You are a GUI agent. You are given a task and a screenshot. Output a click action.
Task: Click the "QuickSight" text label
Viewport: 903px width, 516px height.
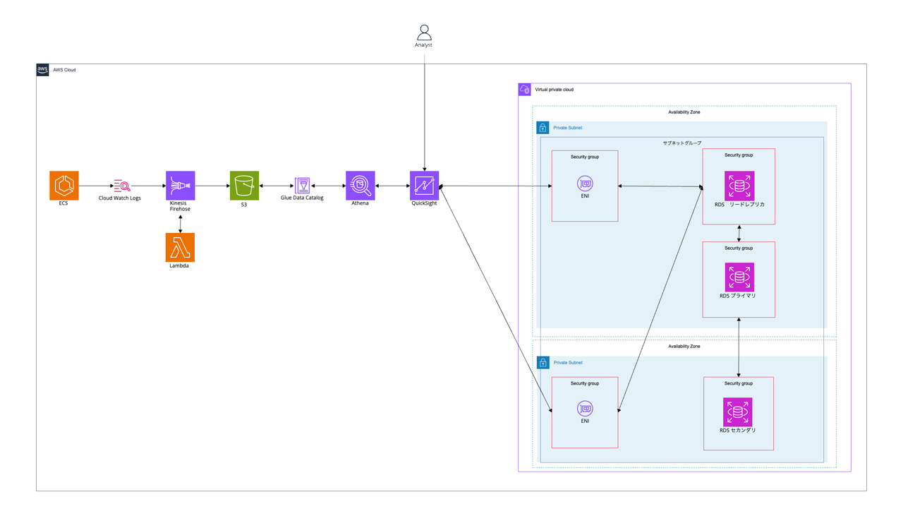pyautogui.click(x=424, y=204)
